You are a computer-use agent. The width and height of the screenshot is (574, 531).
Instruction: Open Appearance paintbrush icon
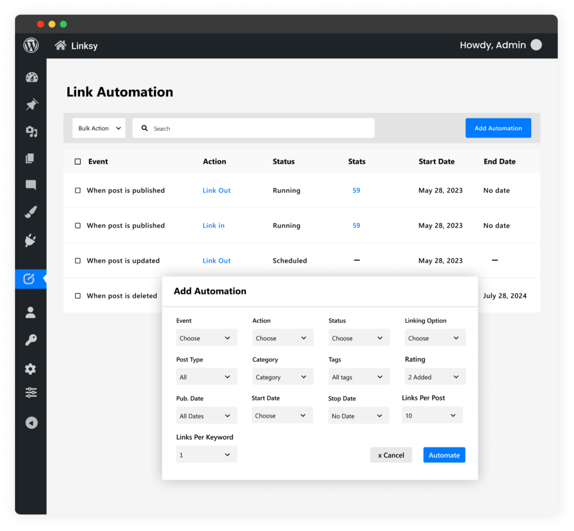point(31,212)
